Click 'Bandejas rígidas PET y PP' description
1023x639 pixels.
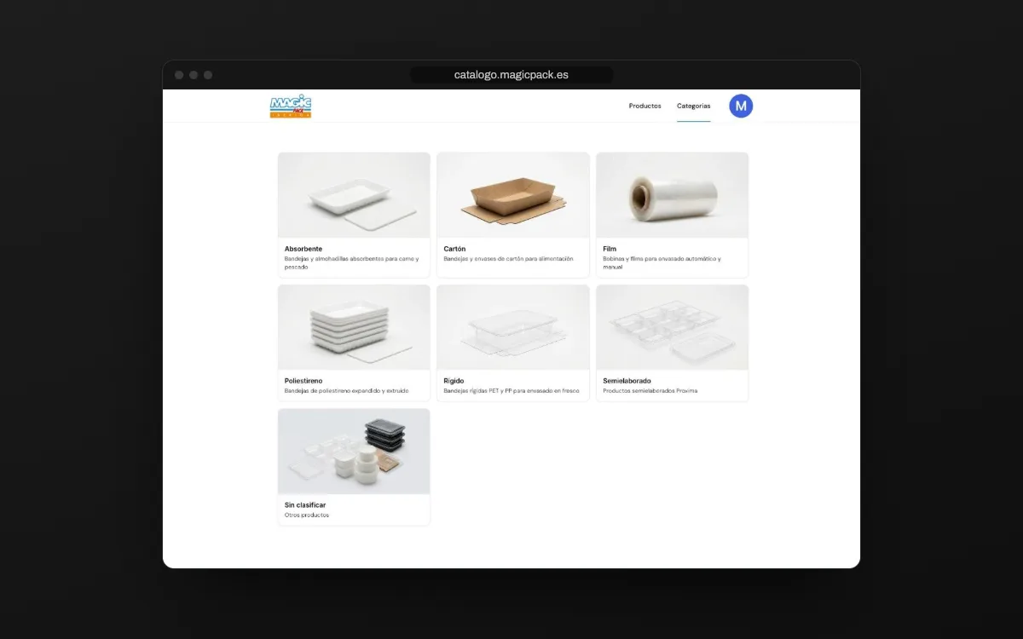(511, 391)
